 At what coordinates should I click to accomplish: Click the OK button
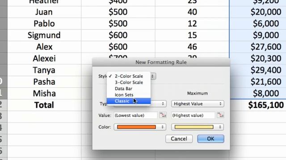210,139
